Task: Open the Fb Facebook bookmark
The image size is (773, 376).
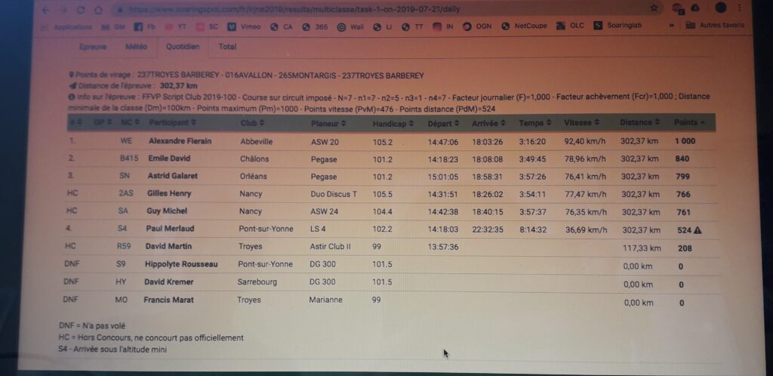Action: (144, 26)
